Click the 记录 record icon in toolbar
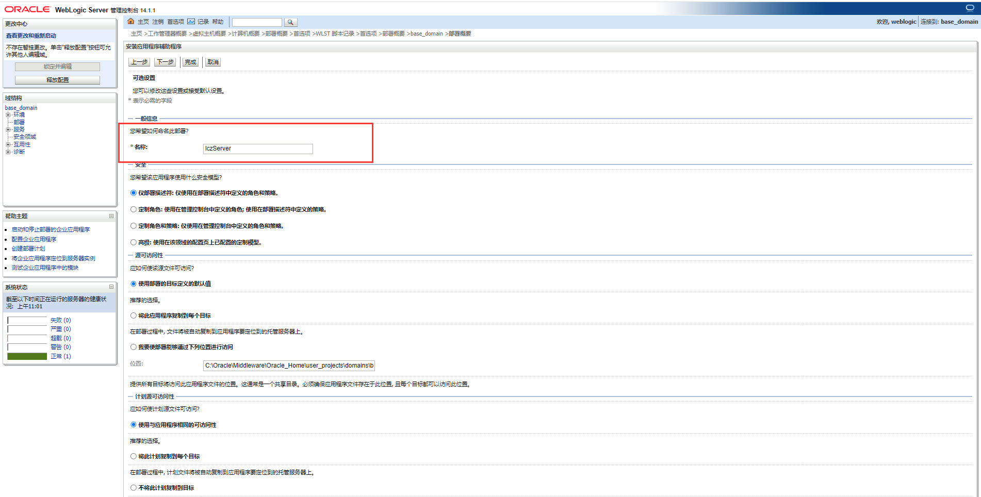981x497 pixels. tap(191, 22)
